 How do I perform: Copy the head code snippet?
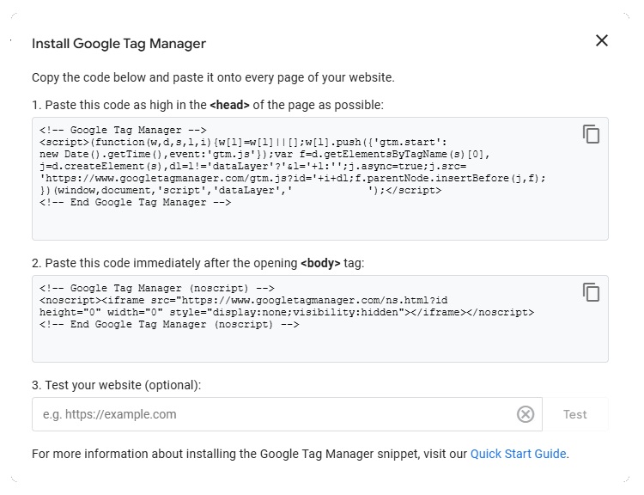[591, 134]
